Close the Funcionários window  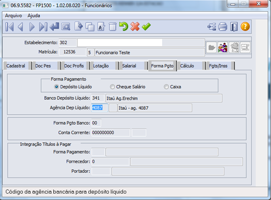pyautogui.click(x=259, y=4)
